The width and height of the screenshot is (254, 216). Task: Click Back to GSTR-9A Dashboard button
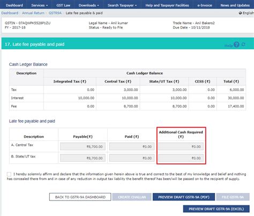coord(80,197)
